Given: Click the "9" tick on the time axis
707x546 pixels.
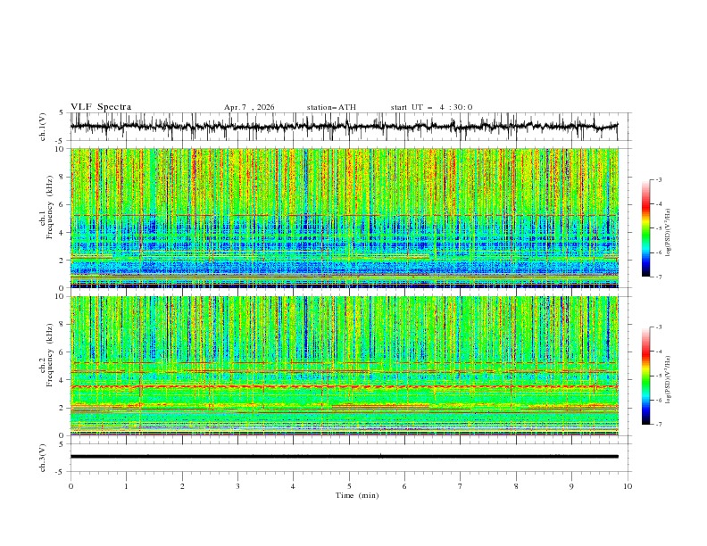Looking at the screenshot, I should point(571,486).
